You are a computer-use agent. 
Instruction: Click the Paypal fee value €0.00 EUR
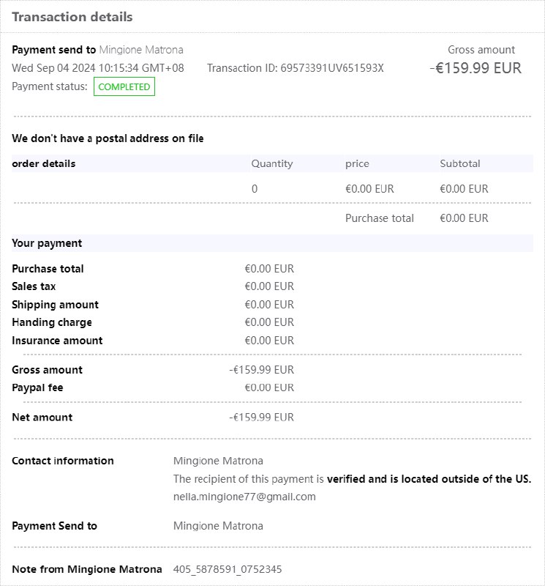coord(269,387)
